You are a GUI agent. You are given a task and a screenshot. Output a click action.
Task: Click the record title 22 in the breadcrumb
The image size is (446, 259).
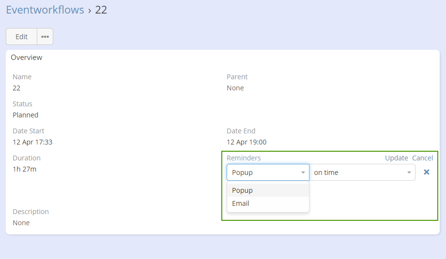tap(101, 10)
